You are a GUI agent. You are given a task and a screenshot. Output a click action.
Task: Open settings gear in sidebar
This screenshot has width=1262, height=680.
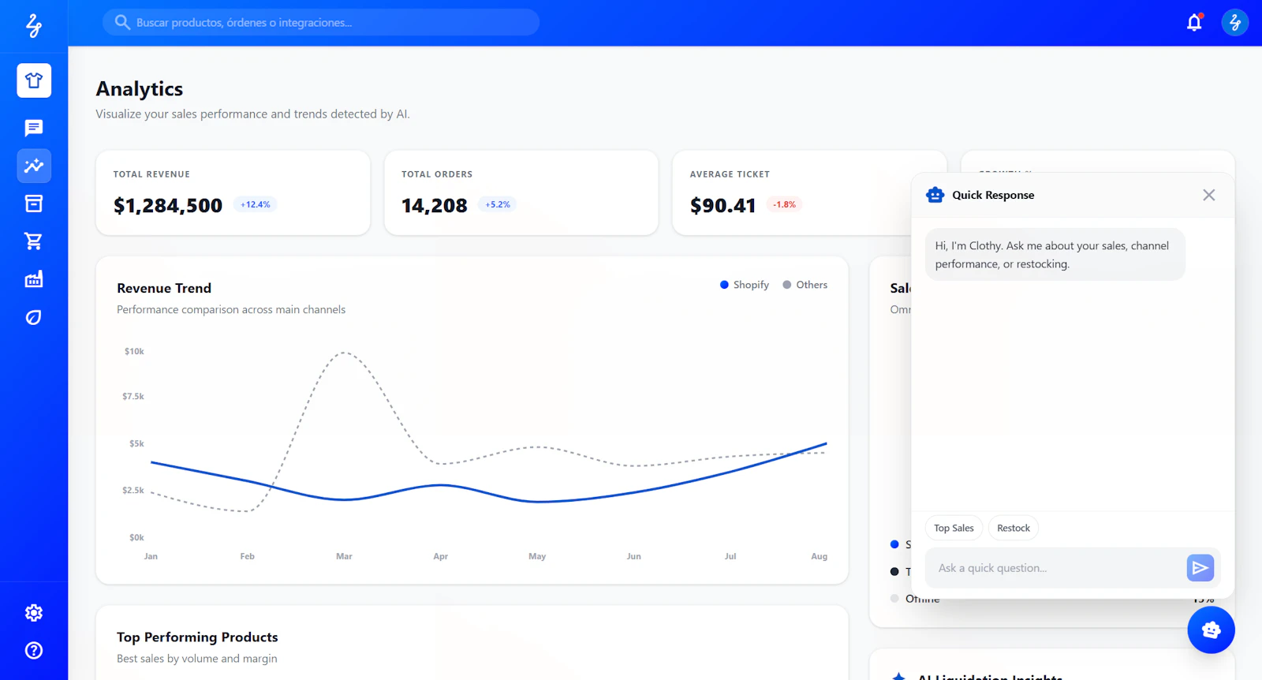pos(34,612)
